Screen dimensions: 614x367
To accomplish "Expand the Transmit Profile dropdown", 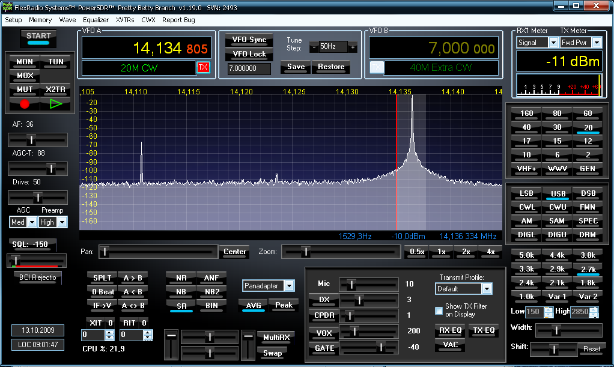I will pos(486,289).
